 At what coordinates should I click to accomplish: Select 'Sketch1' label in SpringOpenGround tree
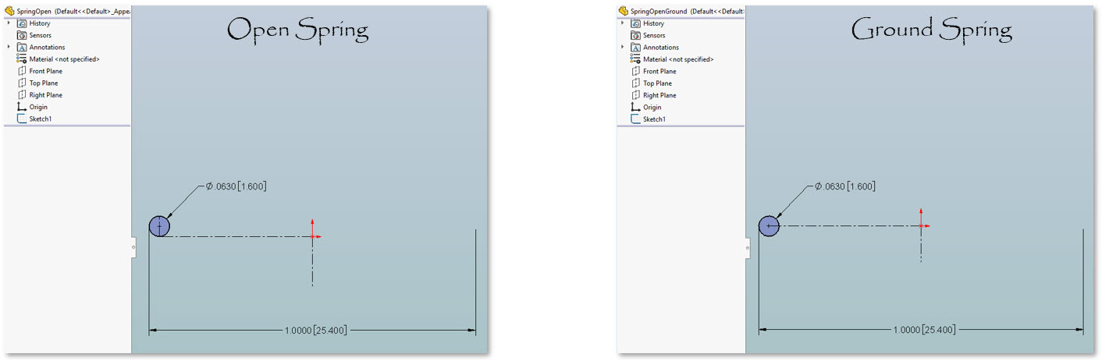pyautogui.click(x=654, y=119)
